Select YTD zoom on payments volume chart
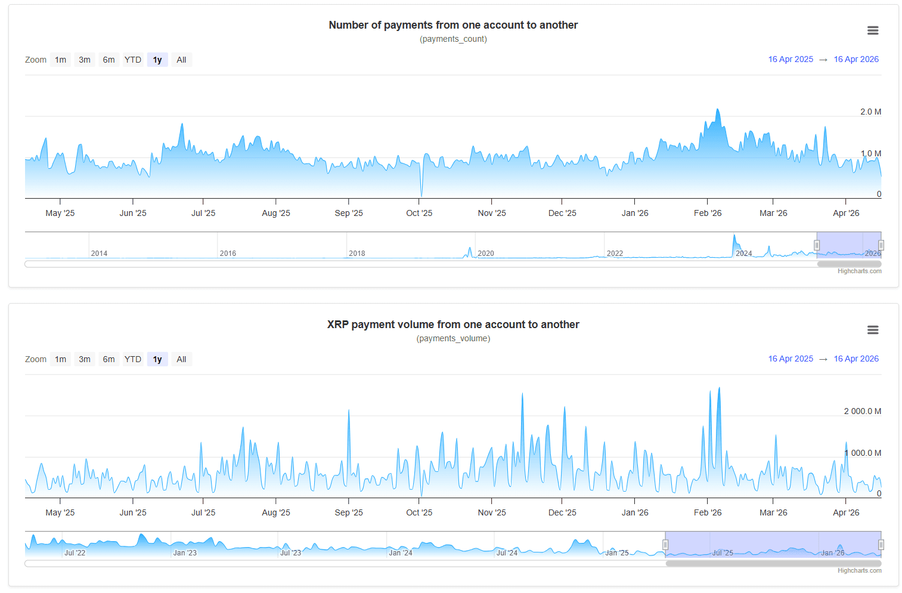 (x=133, y=359)
